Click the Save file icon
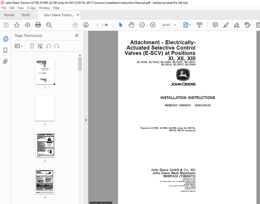Screen dimensions: 260x204 [x=6, y=25]
